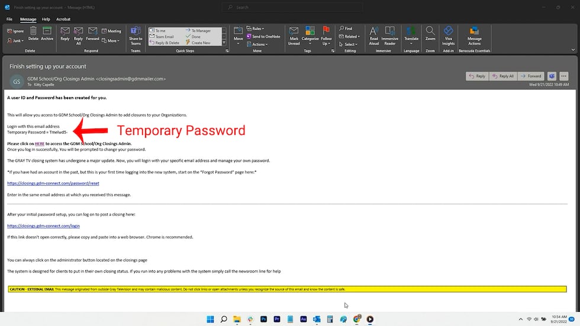Open the password/reset link in the email

click(49, 183)
